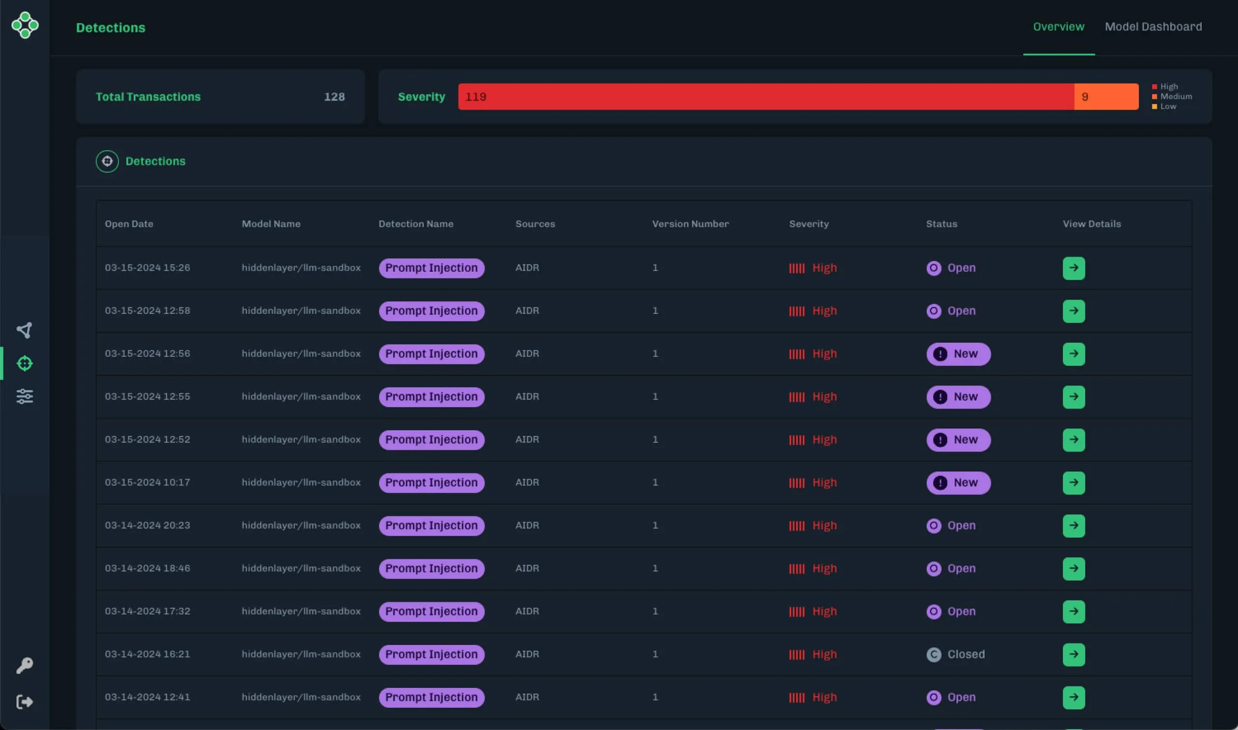This screenshot has width=1238, height=730.
Task: Select the Overview tab
Action: pos(1058,27)
